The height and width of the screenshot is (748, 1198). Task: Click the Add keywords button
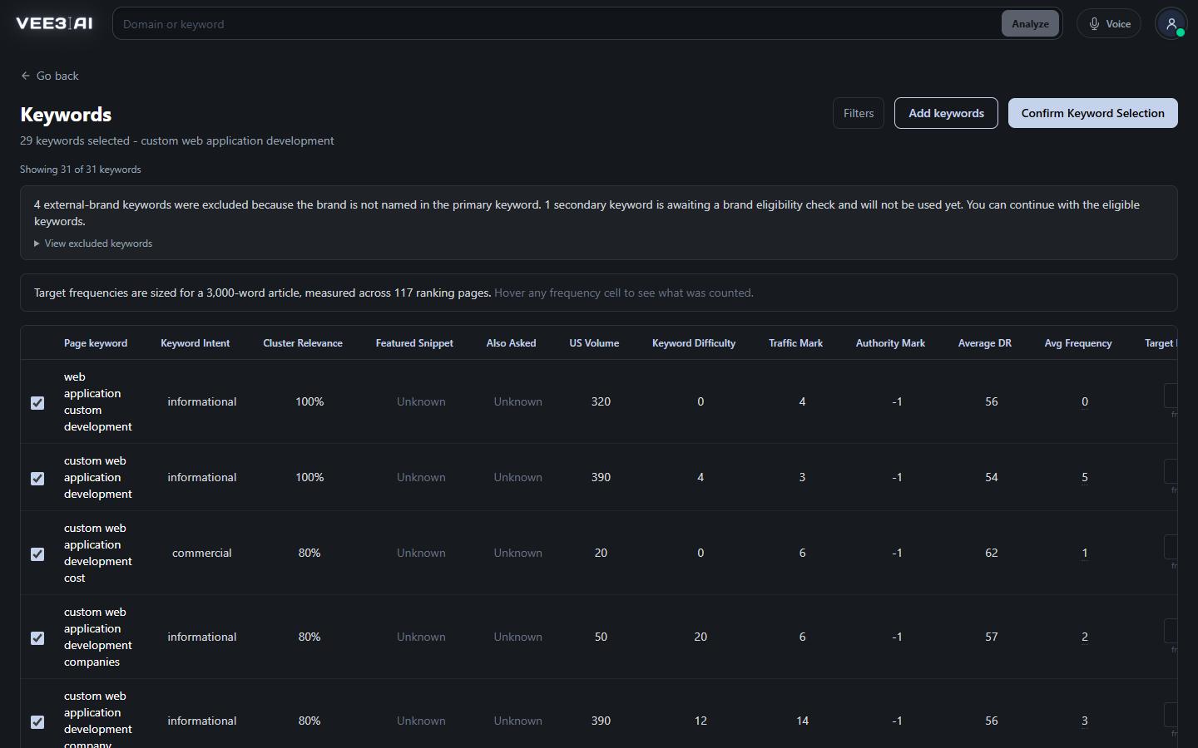click(946, 113)
